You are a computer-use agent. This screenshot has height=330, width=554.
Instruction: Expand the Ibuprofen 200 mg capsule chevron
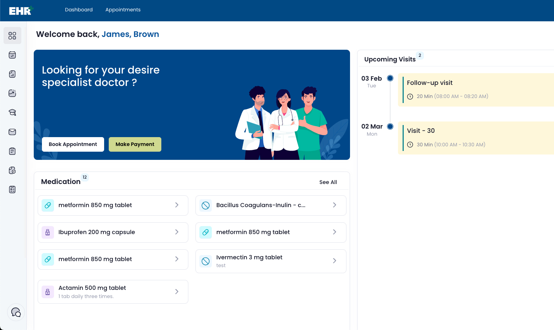coord(177,232)
